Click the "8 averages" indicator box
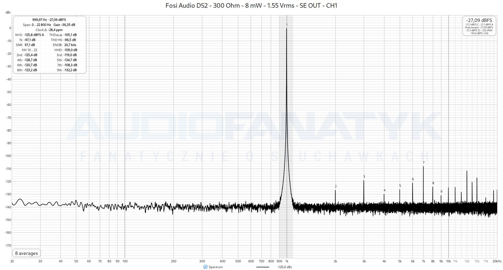503x270 pixels. click(26, 253)
